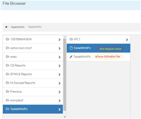
Task: Open the Previous folder
Action: click(33, 92)
